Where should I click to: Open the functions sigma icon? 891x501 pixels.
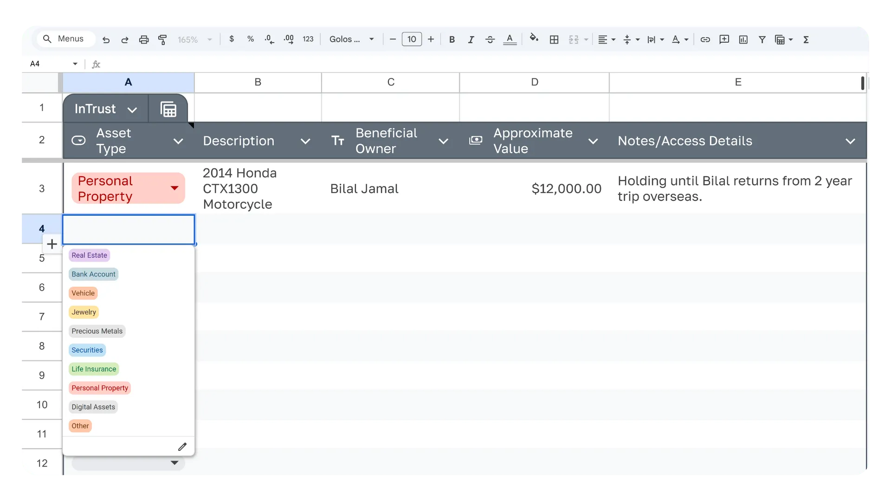(806, 40)
